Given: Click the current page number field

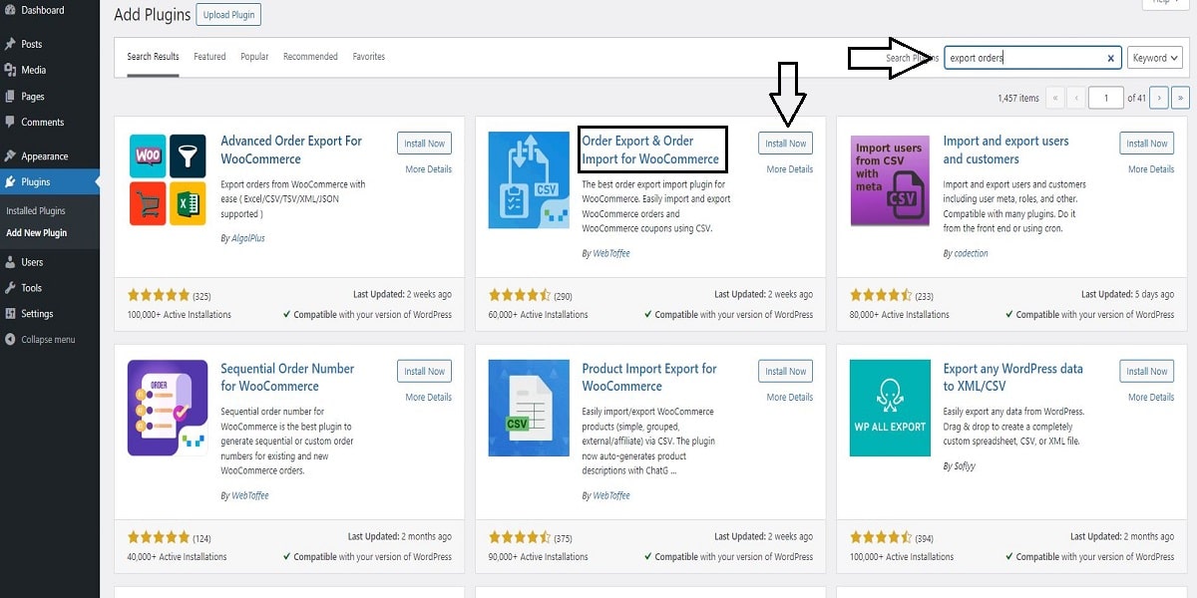Looking at the screenshot, I should [x=1106, y=98].
